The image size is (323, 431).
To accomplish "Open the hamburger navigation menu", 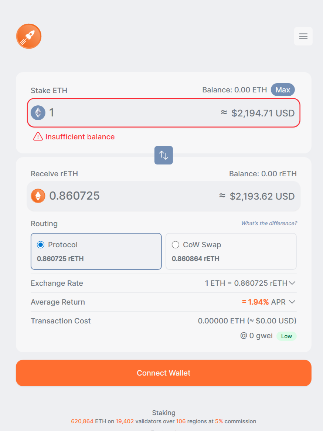I will (303, 36).
